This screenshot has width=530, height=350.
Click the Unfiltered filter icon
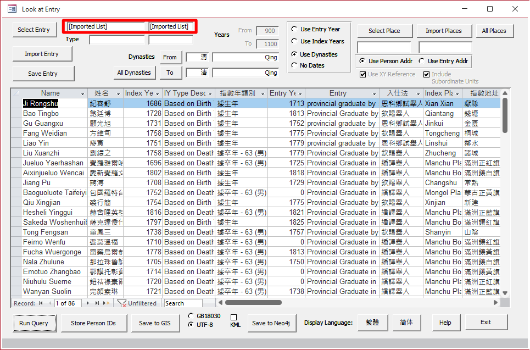coord(122,303)
